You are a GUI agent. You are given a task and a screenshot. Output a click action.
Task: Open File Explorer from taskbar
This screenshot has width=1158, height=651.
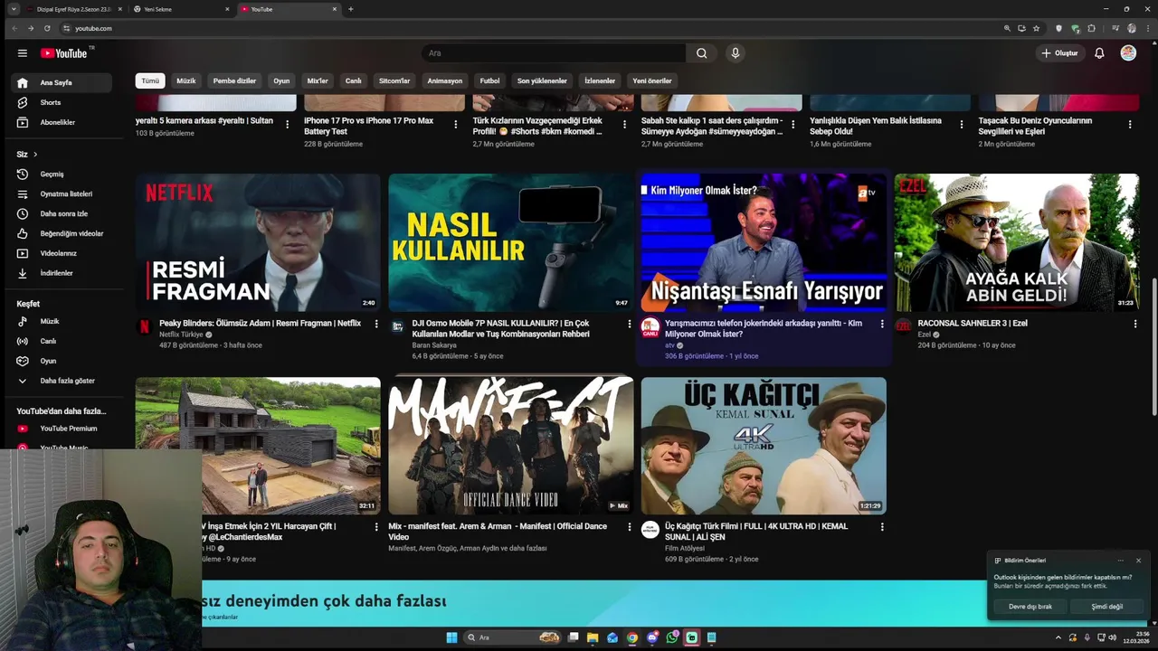[593, 637]
